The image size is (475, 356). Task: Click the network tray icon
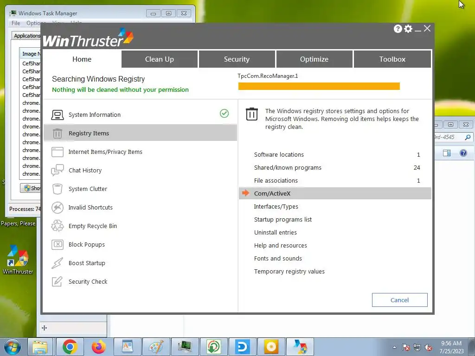point(417,348)
